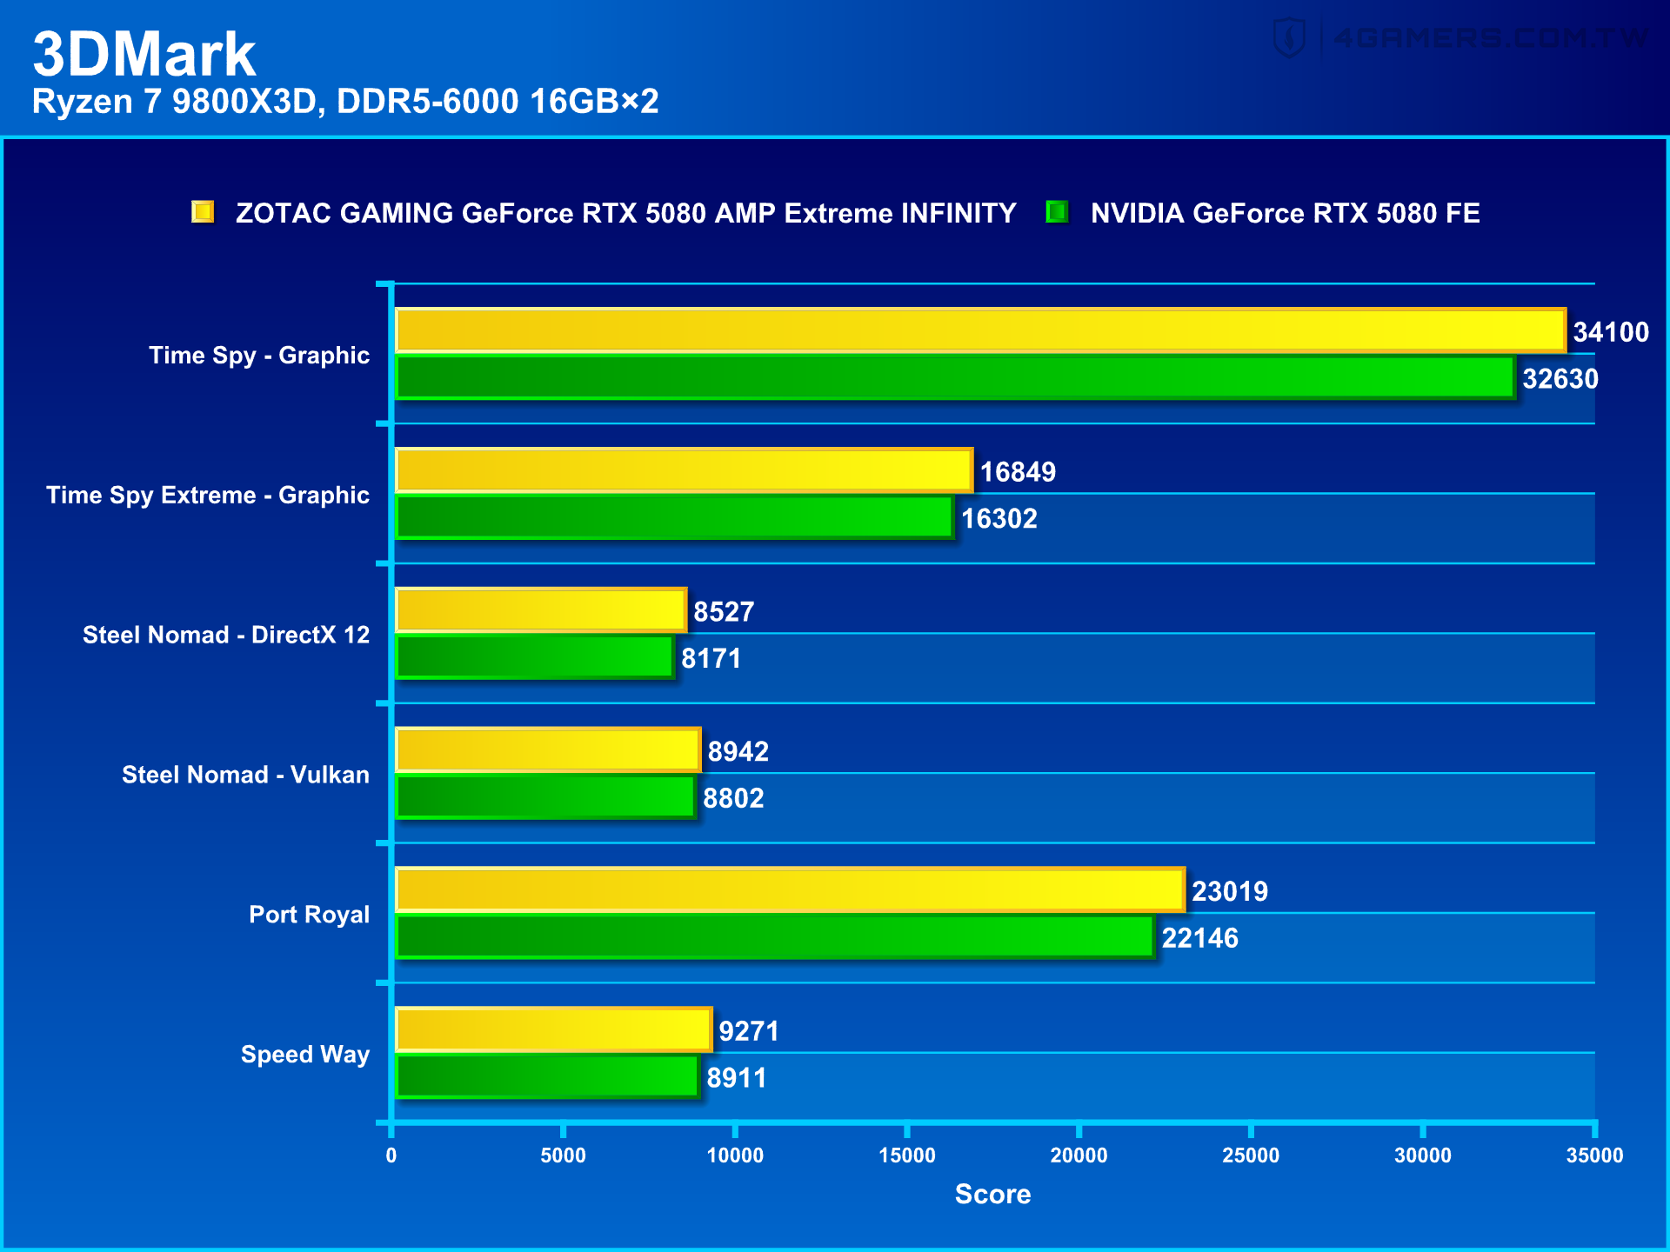This screenshot has width=1670, height=1252.
Task: Click the 20000 axis tick label
Action: click(1079, 1155)
